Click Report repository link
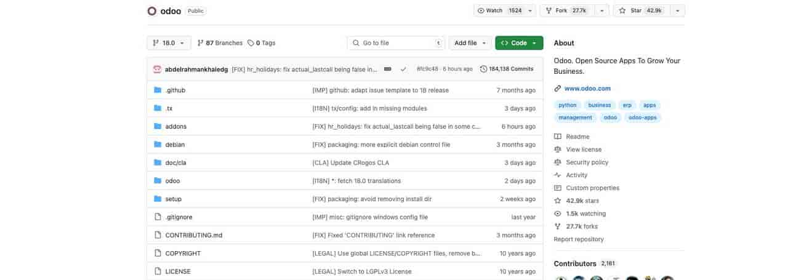Screen dimensions: 788x280 point(579,239)
